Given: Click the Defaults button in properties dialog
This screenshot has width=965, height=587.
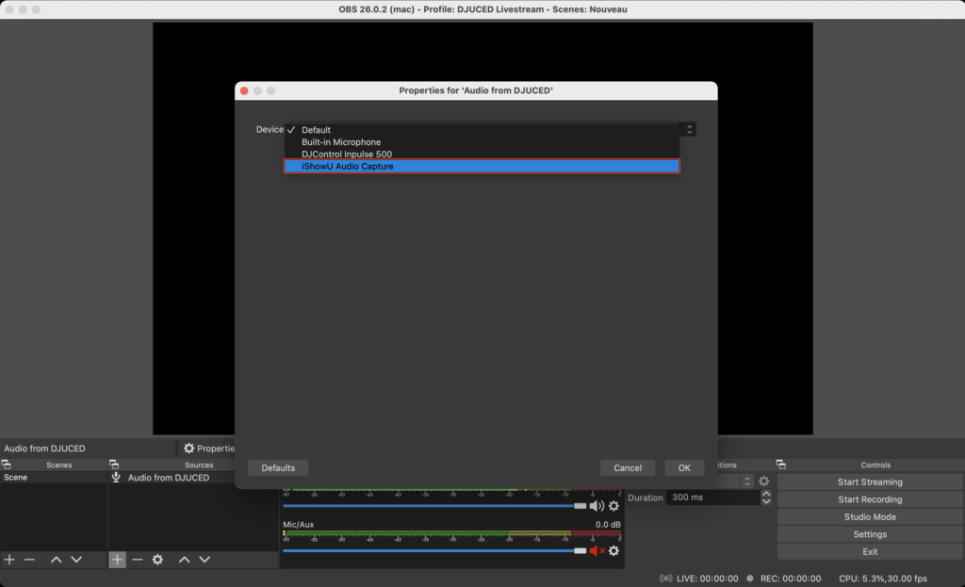Looking at the screenshot, I should click(x=278, y=468).
